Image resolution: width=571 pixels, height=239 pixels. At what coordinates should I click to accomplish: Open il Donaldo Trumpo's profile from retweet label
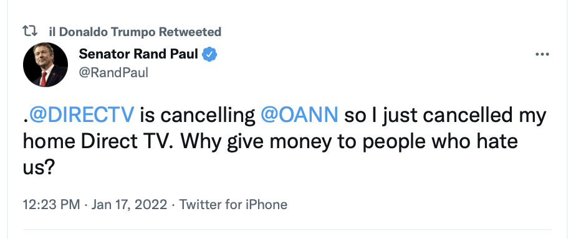point(103,32)
